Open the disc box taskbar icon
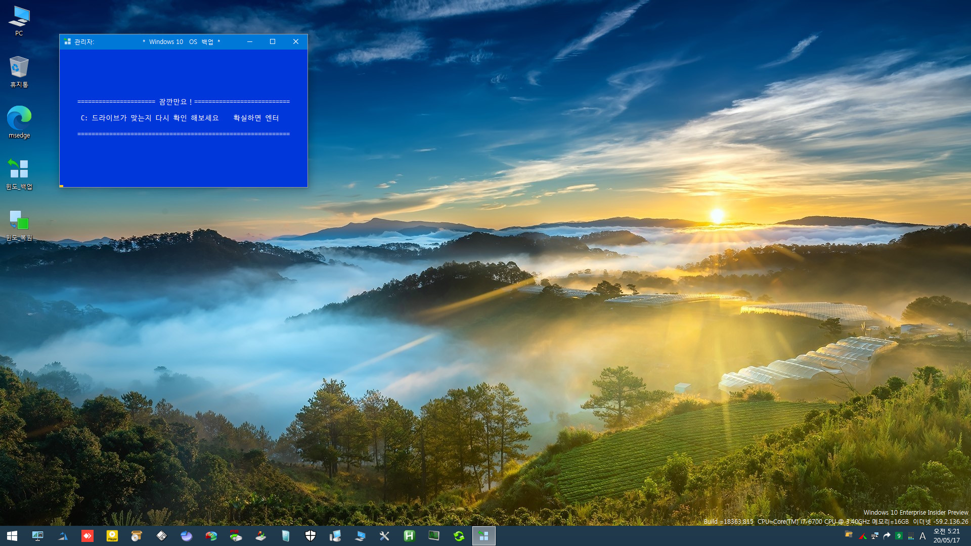Viewport: 971px width, 546px height. point(137,536)
